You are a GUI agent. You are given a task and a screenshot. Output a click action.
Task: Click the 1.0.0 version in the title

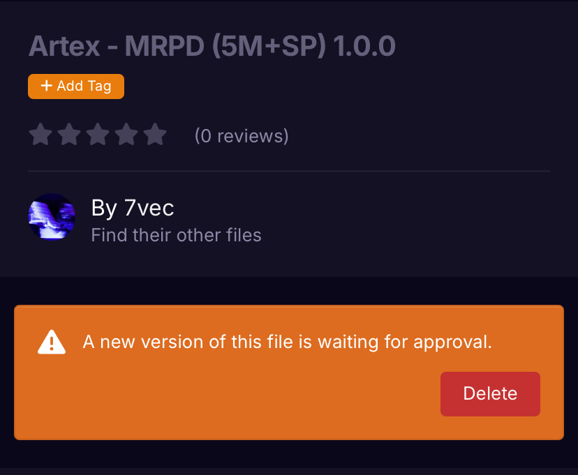click(364, 46)
